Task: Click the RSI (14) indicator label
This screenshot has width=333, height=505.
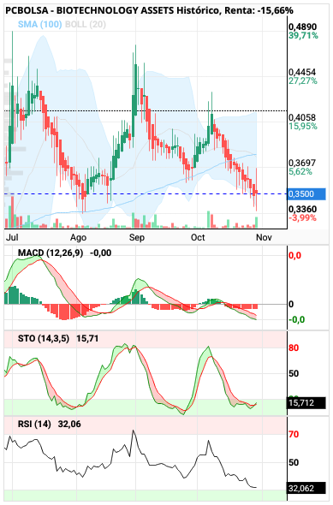Action: (x=34, y=425)
